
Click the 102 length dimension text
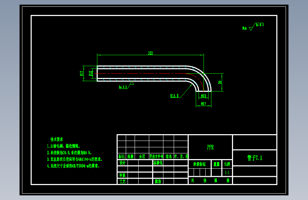click(x=150, y=53)
